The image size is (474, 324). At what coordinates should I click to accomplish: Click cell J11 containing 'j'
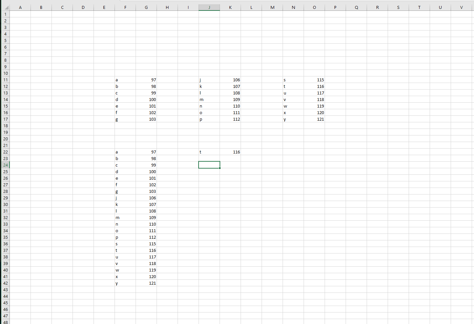209,80
